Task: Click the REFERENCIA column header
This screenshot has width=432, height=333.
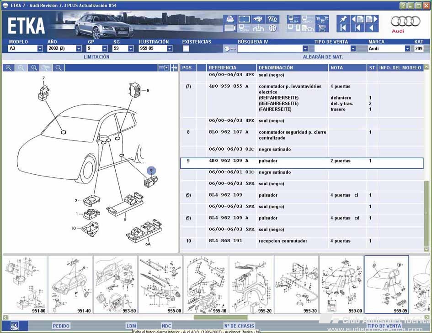Action: point(231,68)
